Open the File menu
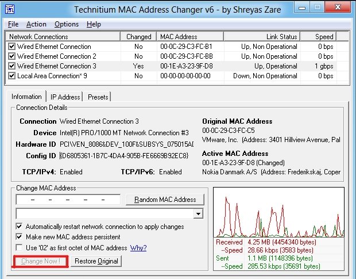This screenshot has width=356, height=279. 13,24
